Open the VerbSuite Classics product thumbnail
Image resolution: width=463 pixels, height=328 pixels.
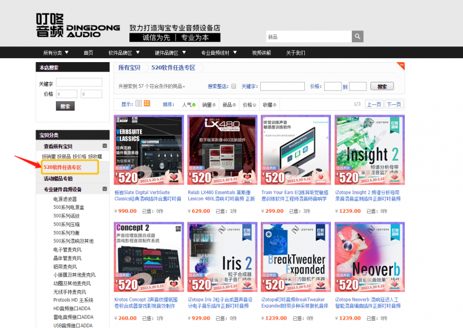149,150
